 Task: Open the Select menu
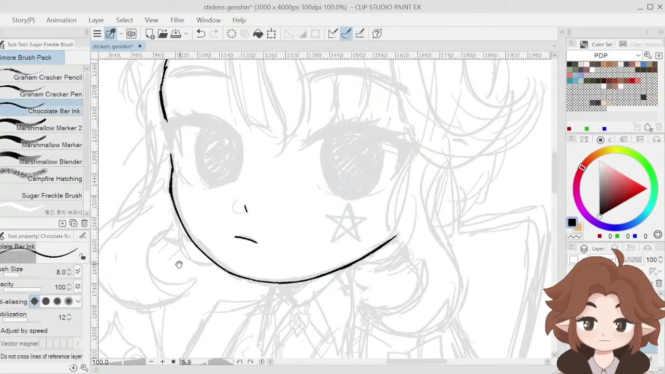coord(124,20)
